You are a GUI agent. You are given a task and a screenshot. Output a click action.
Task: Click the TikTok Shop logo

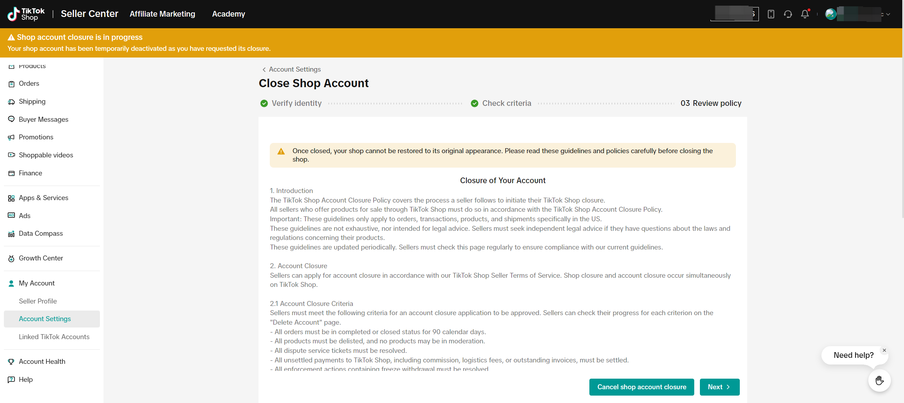[26, 14]
